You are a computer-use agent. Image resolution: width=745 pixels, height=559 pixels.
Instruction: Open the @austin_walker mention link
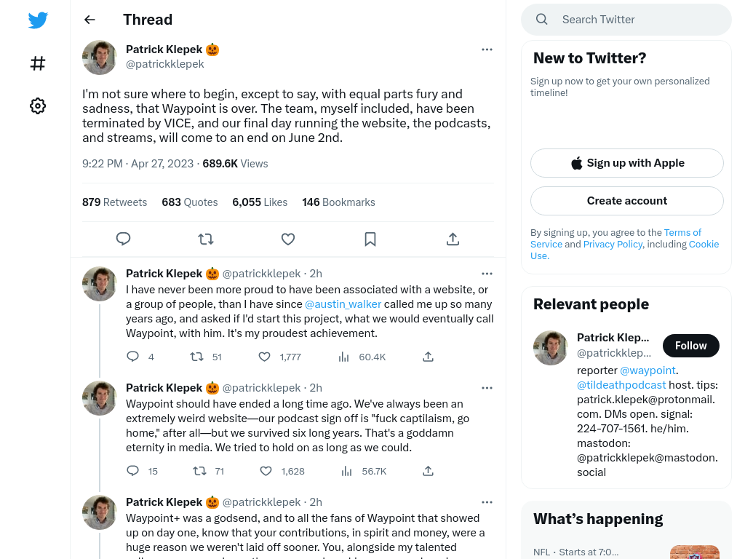tap(343, 304)
